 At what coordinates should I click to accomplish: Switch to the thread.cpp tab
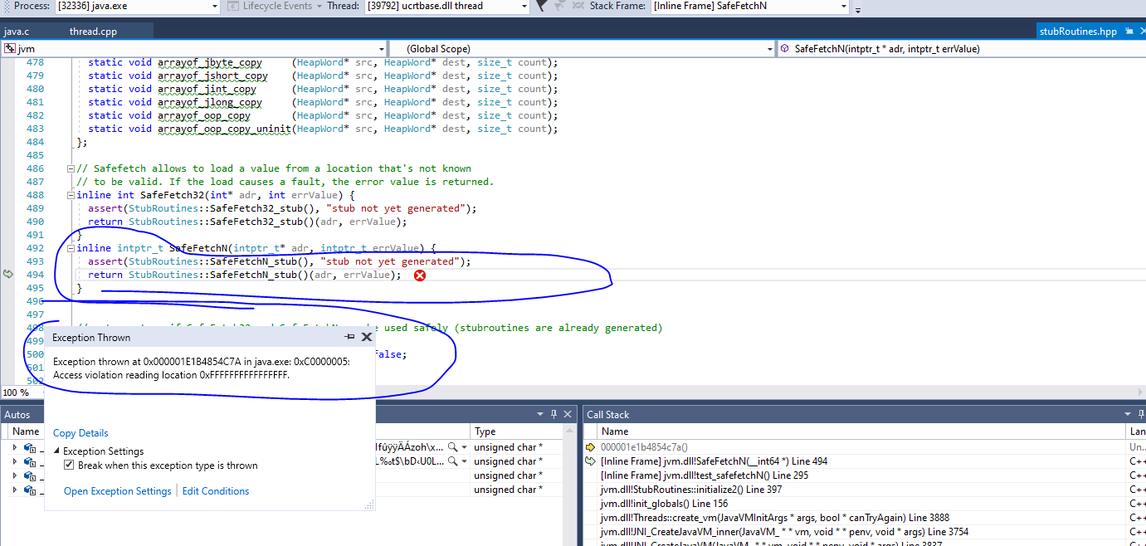93,32
